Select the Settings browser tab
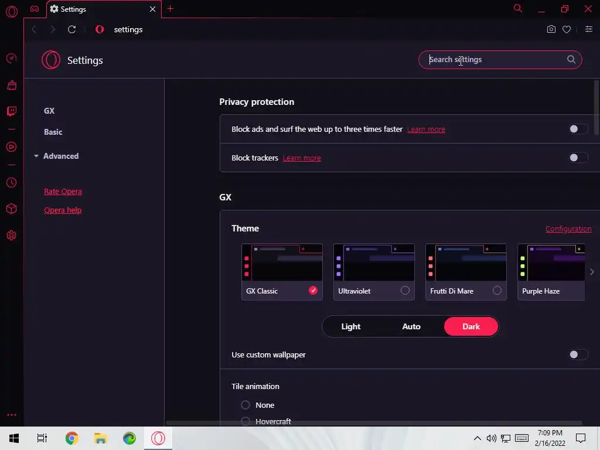Viewport: 600px width, 450px height. 104,9
